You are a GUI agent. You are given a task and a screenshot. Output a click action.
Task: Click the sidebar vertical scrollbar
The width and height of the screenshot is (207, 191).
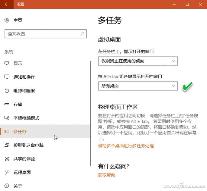click(90, 114)
